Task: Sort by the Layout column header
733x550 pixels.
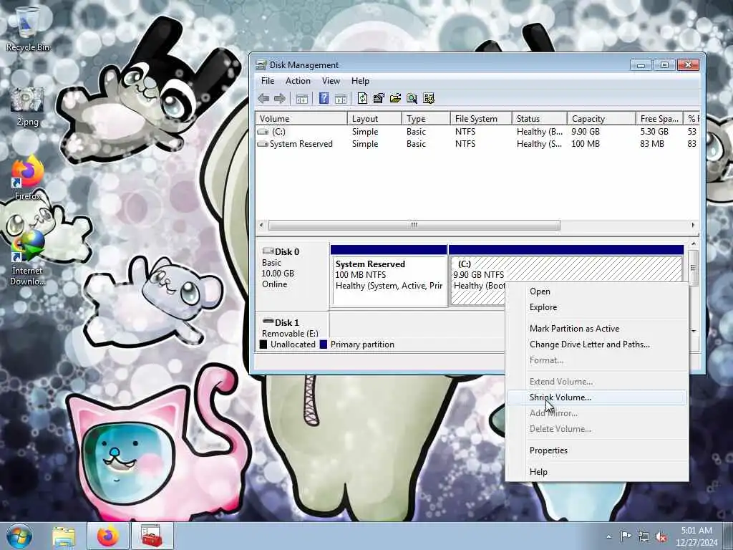Action: pos(374,119)
